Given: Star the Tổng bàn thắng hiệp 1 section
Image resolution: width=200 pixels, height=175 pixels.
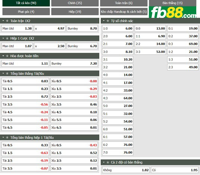Looking at the screenshot, I should (7, 137).
